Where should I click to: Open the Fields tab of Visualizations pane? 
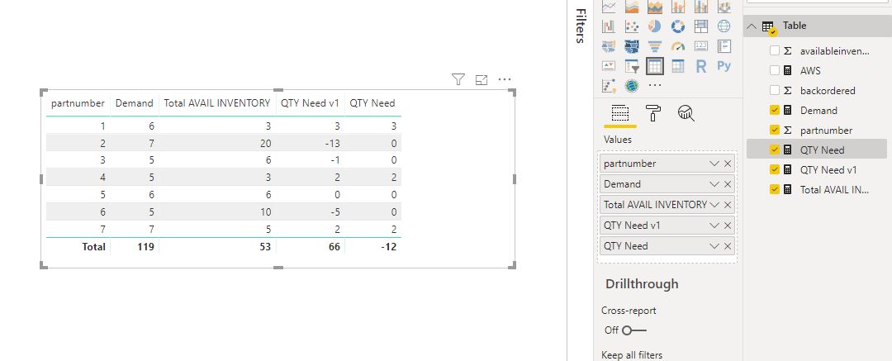click(619, 113)
